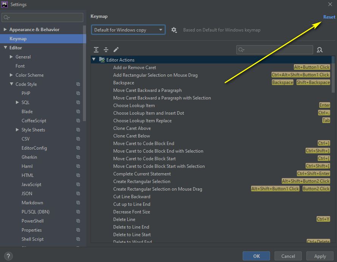Viewport: 337px width, 262px height.
Task: Click the copy icon beside Markdown
Action: (x=78, y=203)
